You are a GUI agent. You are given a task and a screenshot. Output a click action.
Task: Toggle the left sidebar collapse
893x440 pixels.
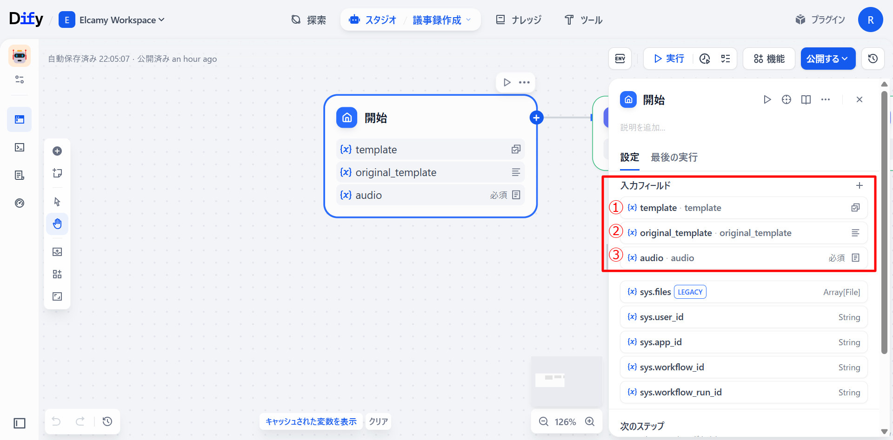(20, 423)
